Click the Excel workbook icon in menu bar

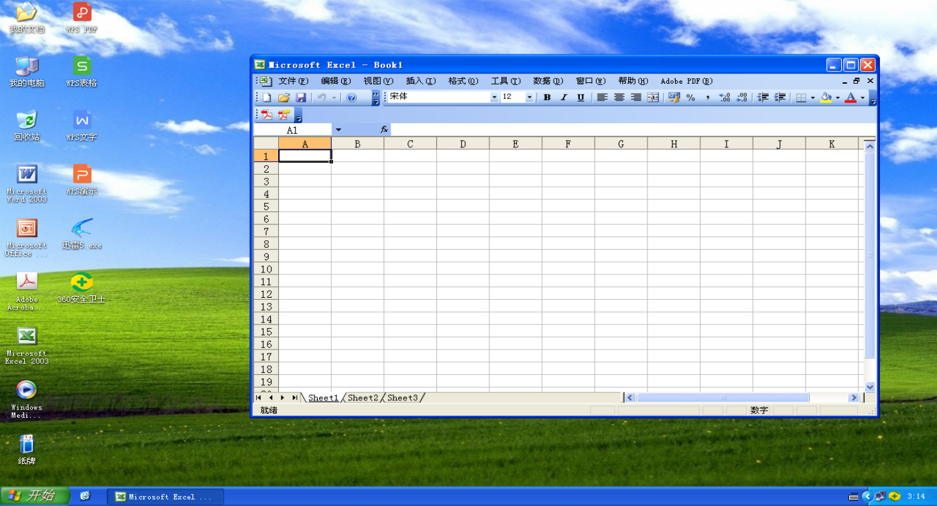[265, 81]
